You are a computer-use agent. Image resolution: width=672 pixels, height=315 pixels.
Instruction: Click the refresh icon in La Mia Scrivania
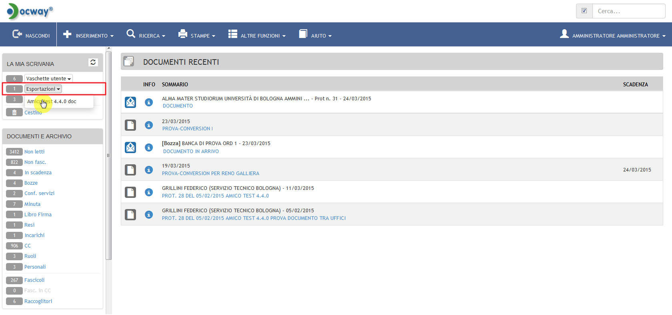click(x=93, y=62)
